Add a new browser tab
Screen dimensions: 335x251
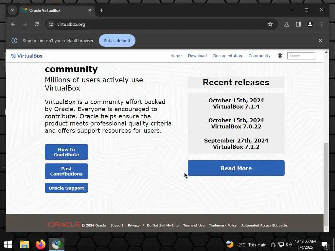tap(101, 10)
